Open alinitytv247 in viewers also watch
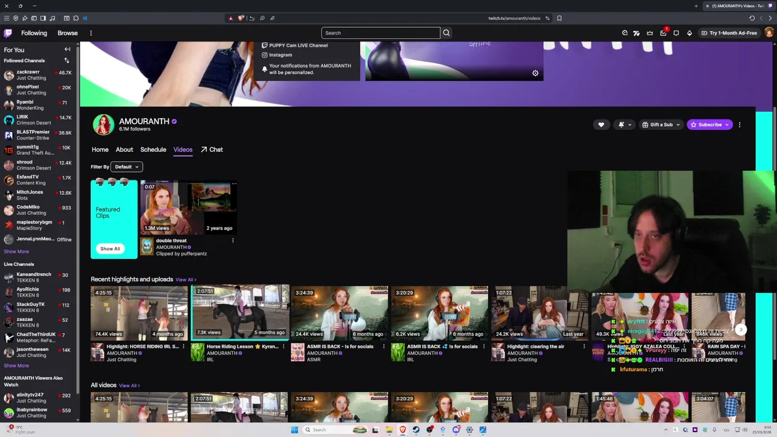777x437 pixels. click(x=38, y=398)
